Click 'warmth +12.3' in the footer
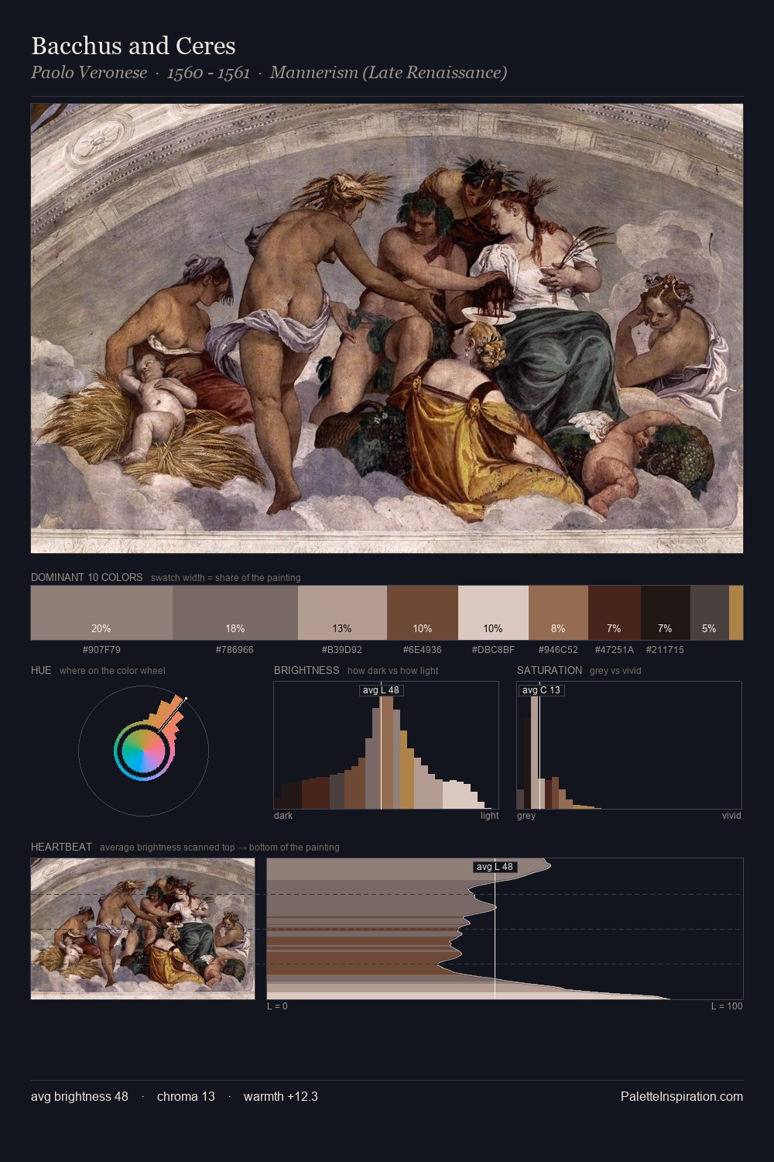774x1162 pixels. click(281, 1097)
